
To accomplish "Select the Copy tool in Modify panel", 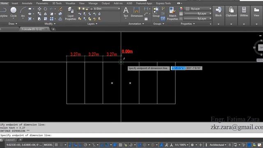I will coord(39,14).
